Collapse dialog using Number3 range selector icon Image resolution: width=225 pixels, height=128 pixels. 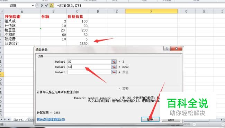pyautogui.click(x=114, y=72)
